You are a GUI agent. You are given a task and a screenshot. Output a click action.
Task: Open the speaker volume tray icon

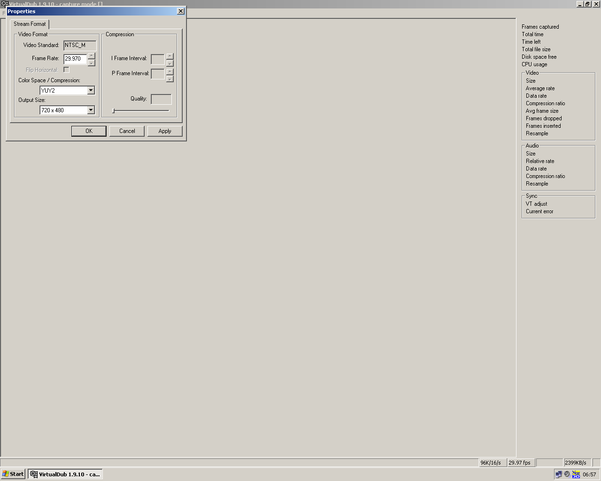567,474
